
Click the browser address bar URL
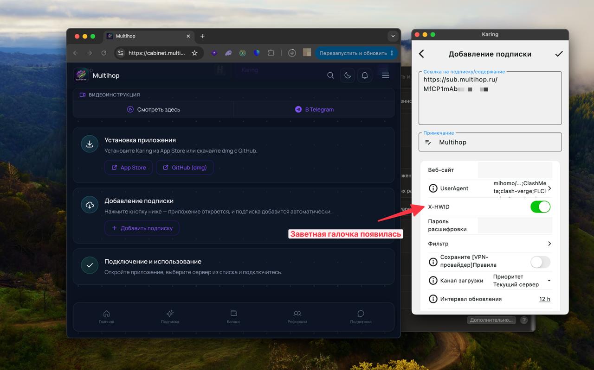[x=157, y=53]
